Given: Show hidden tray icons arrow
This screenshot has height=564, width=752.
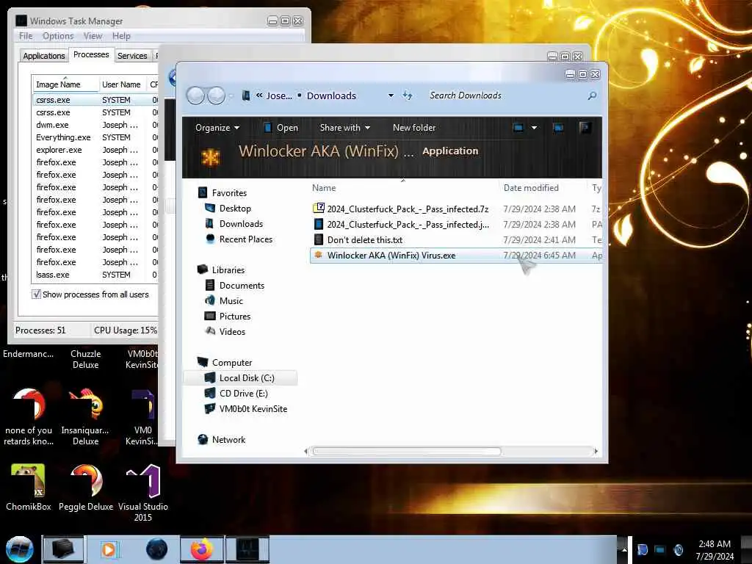Looking at the screenshot, I should coord(624,549).
